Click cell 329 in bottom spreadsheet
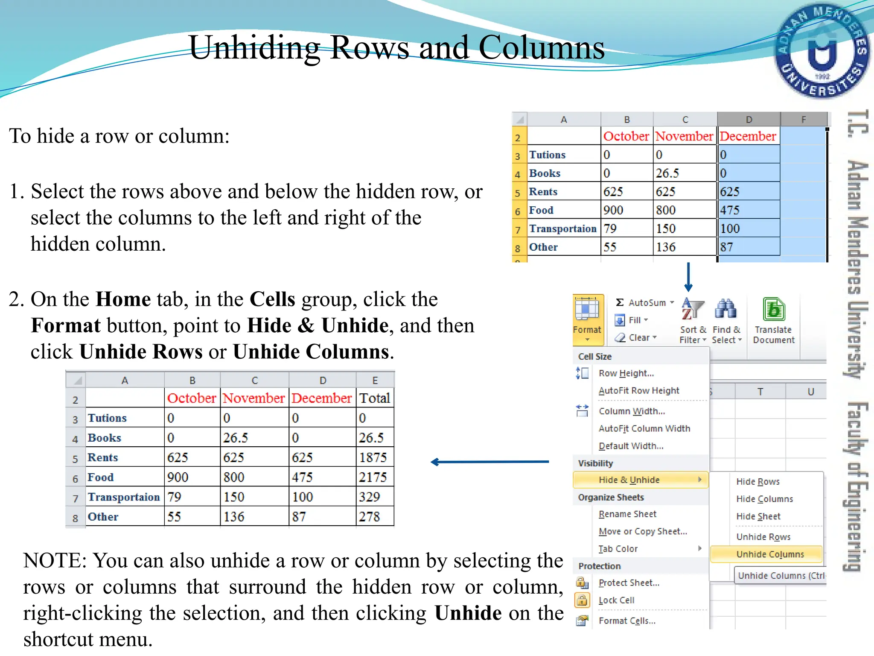 coord(375,497)
